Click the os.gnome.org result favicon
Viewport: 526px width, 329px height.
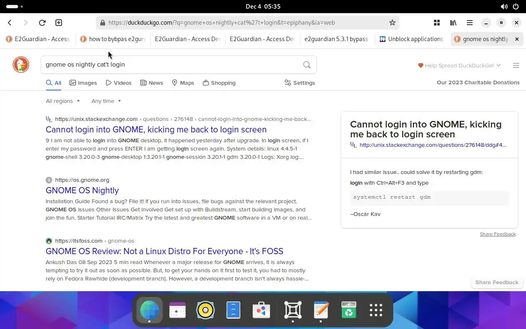point(49,180)
